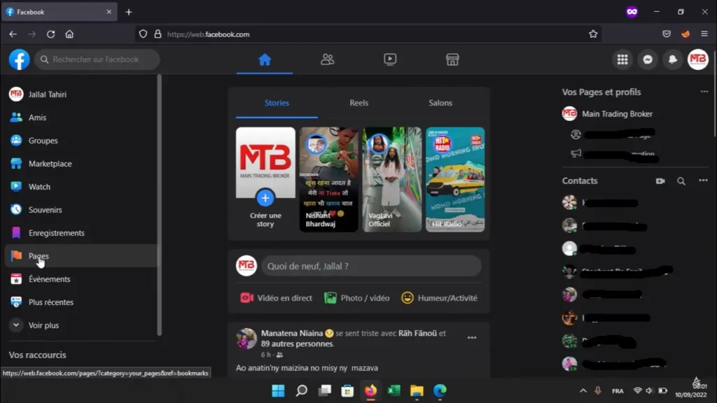Open the Friends icon in top navigation
This screenshot has width=717, height=403.
(327, 59)
